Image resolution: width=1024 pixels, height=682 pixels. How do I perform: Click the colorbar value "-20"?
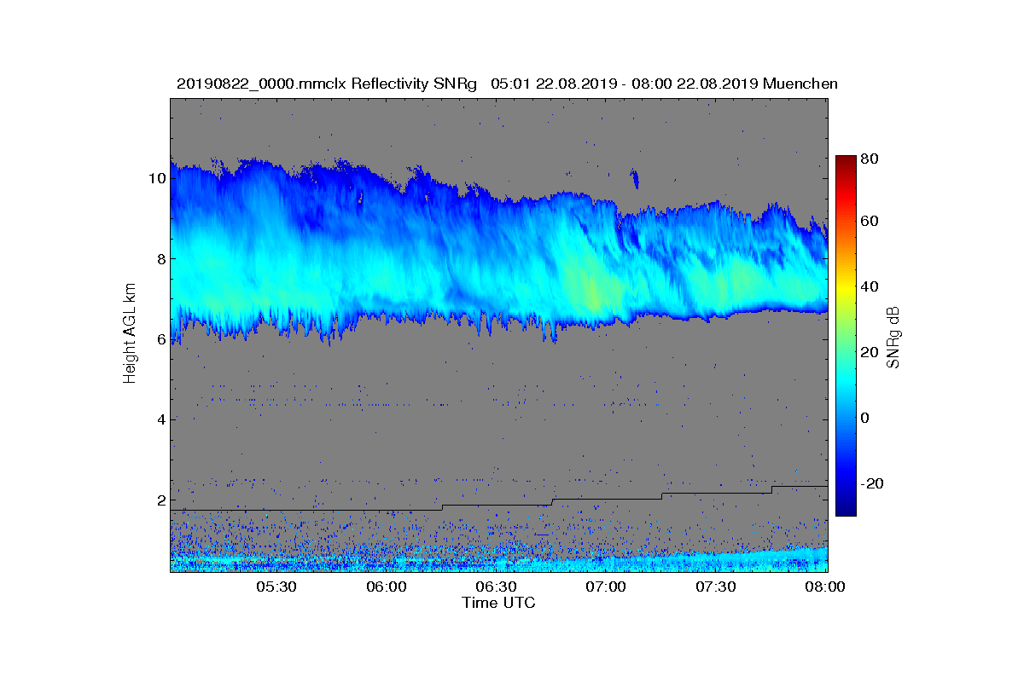(x=871, y=483)
